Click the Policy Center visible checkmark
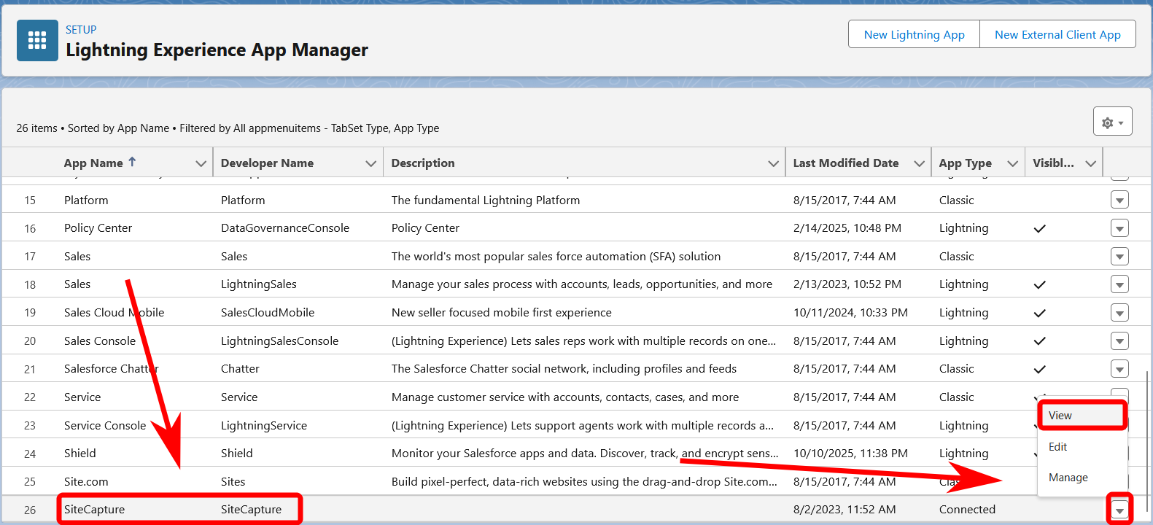 (x=1040, y=228)
